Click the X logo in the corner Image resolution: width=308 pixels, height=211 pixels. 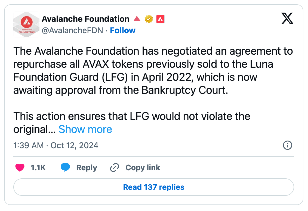point(287,19)
